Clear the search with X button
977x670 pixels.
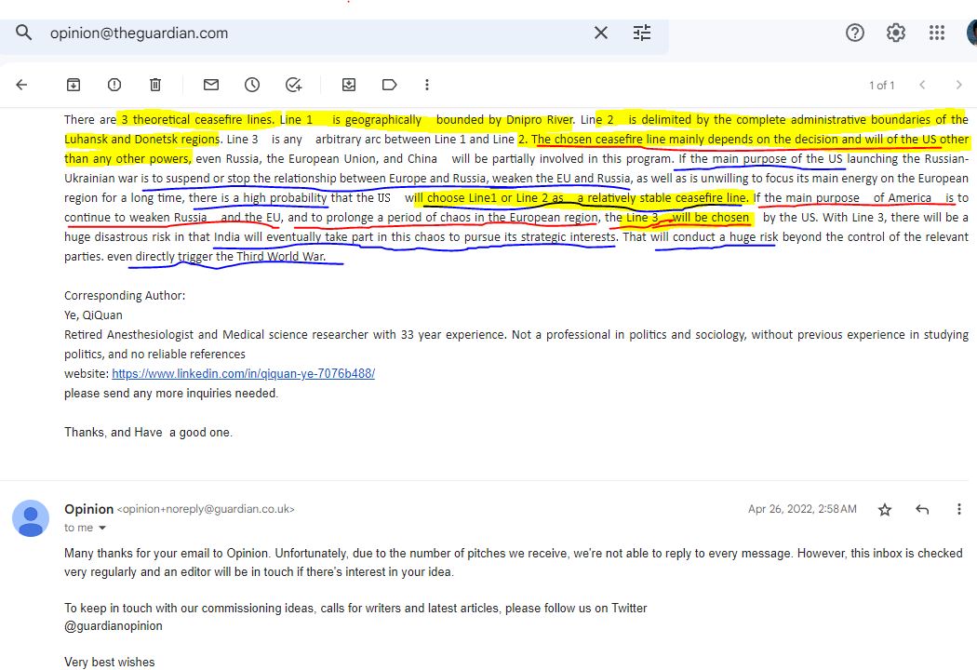click(601, 33)
